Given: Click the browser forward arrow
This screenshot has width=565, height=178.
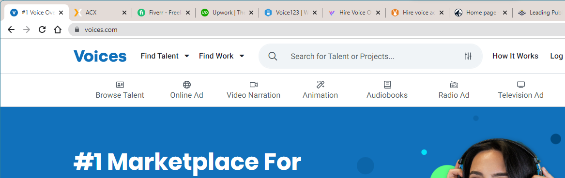Looking at the screenshot, I should pyautogui.click(x=26, y=30).
